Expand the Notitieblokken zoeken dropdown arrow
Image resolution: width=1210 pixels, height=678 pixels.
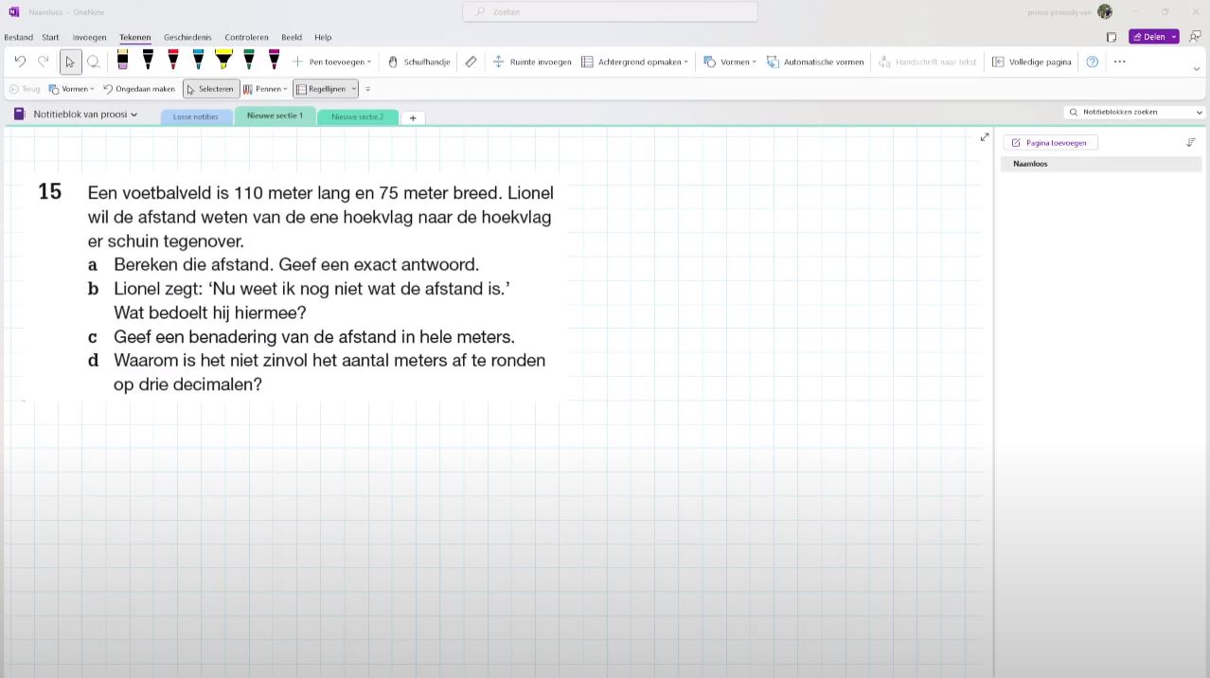[x=1200, y=112]
